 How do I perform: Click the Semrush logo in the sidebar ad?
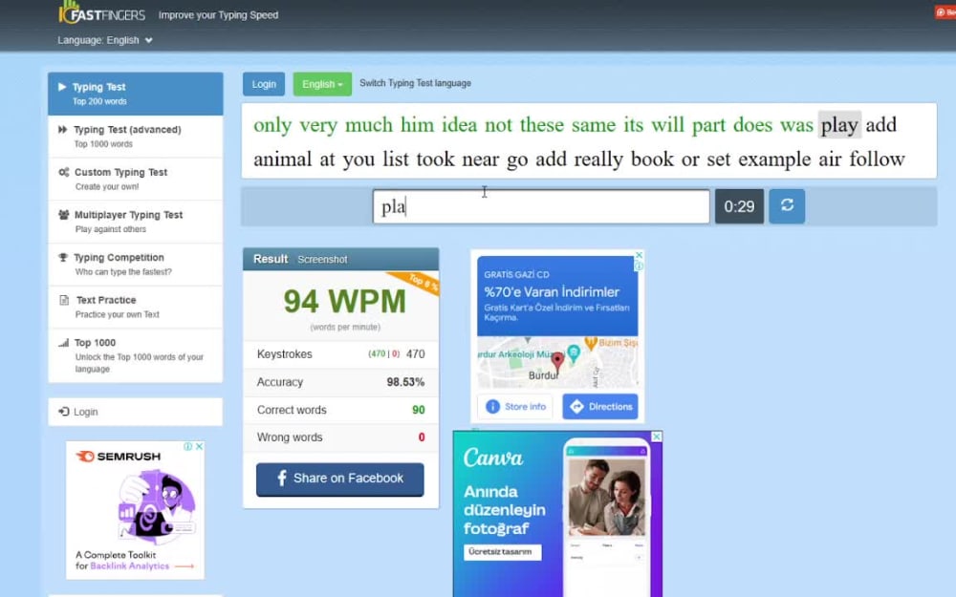(118, 457)
